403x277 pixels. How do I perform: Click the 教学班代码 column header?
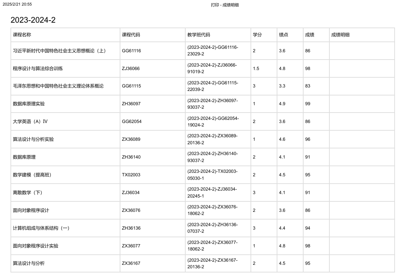[199, 34]
